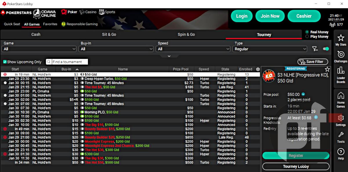Viewport: 348px width, 172px height.
Task: Click target icon on Bounty Builder $15 row
Action: (x=5, y=129)
